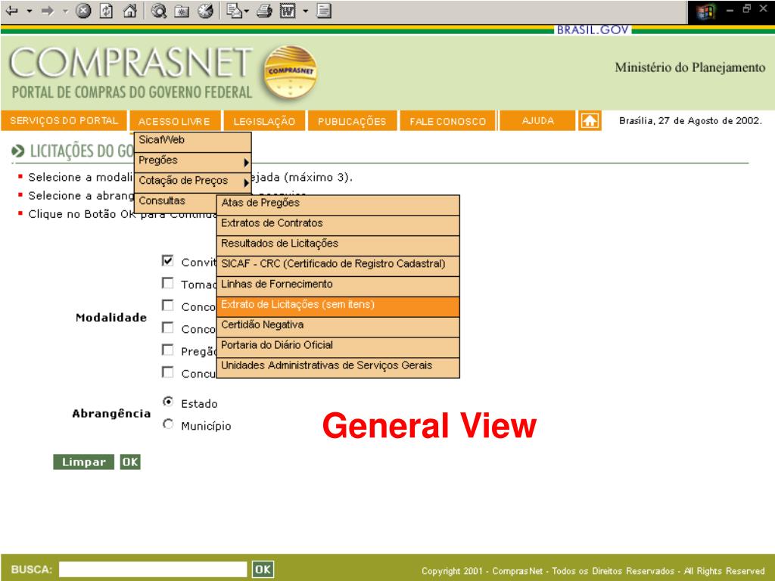
Task: Click the date text Brasília, 27 de Agosto de 2002
Action: [x=690, y=120]
